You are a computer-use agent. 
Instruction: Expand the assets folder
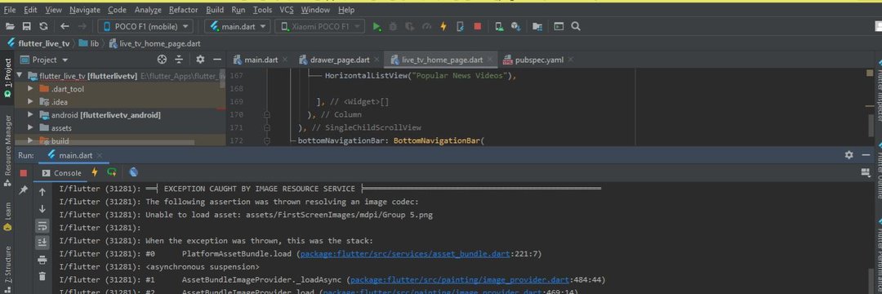[x=30, y=127]
